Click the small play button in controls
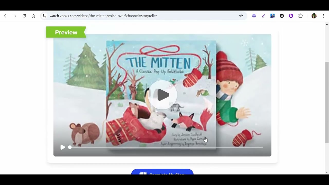The width and height of the screenshot is (329, 185). tap(63, 147)
